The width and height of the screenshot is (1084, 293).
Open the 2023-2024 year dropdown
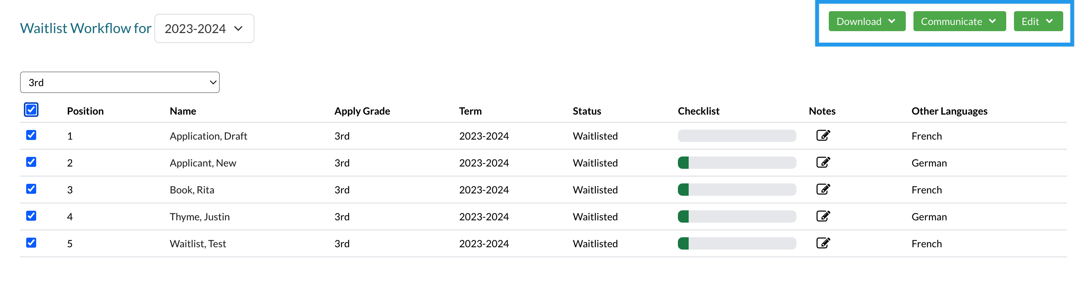coord(204,28)
